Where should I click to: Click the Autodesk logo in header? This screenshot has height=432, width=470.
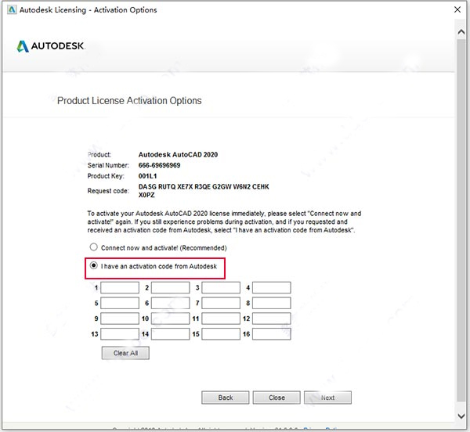click(50, 46)
